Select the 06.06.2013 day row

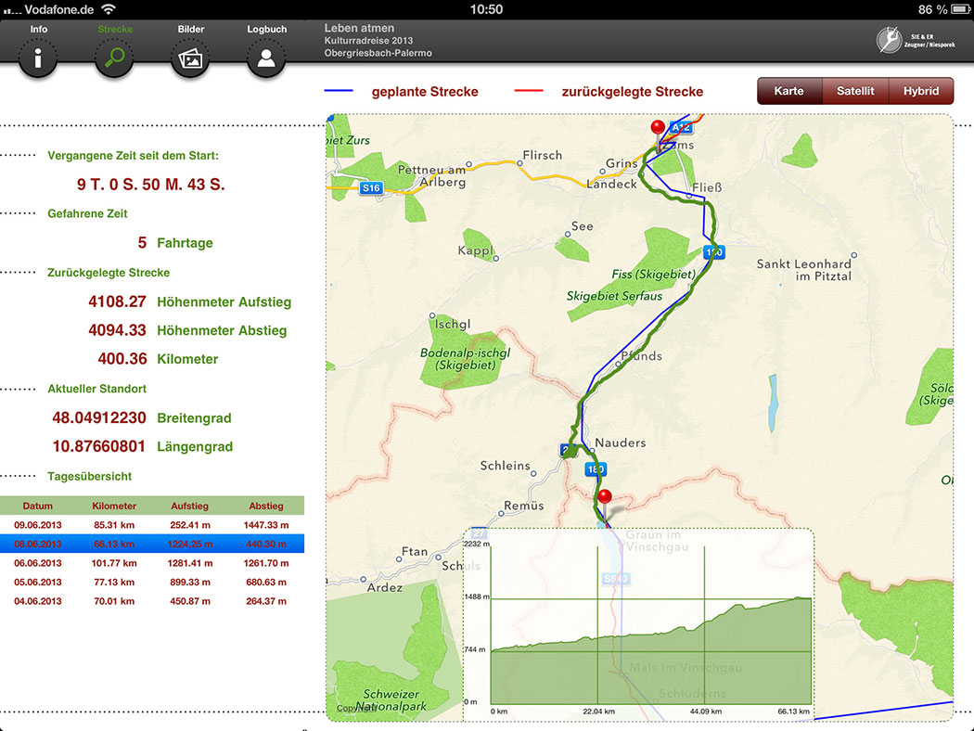point(152,563)
